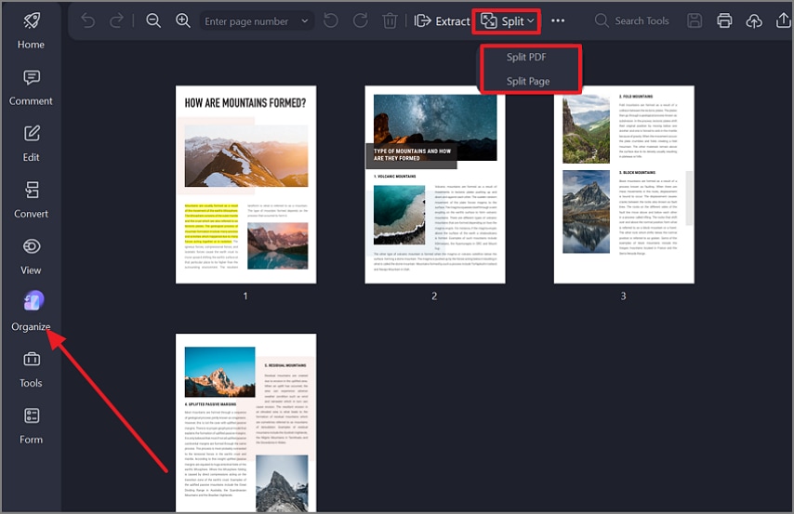Image resolution: width=794 pixels, height=514 pixels.
Task: Click the share export icon
Action: coord(784,20)
